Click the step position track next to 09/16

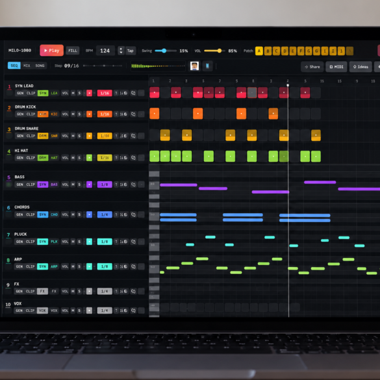tap(103, 66)
